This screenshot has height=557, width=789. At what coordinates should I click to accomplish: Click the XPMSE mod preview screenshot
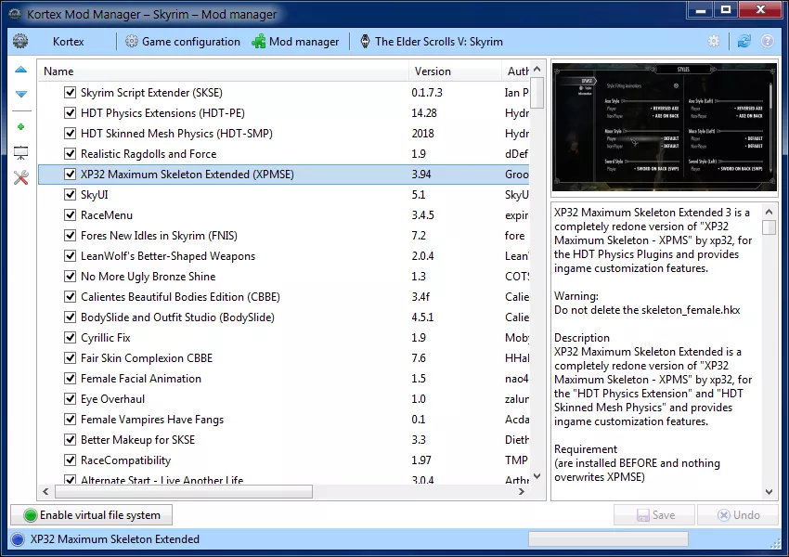point(665,127)
